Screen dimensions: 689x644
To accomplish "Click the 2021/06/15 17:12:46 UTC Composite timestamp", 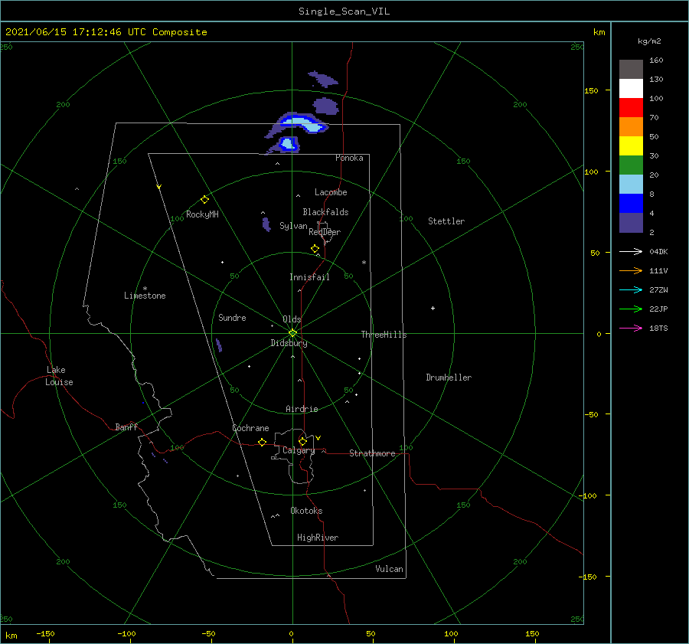I will click(106, 32).
